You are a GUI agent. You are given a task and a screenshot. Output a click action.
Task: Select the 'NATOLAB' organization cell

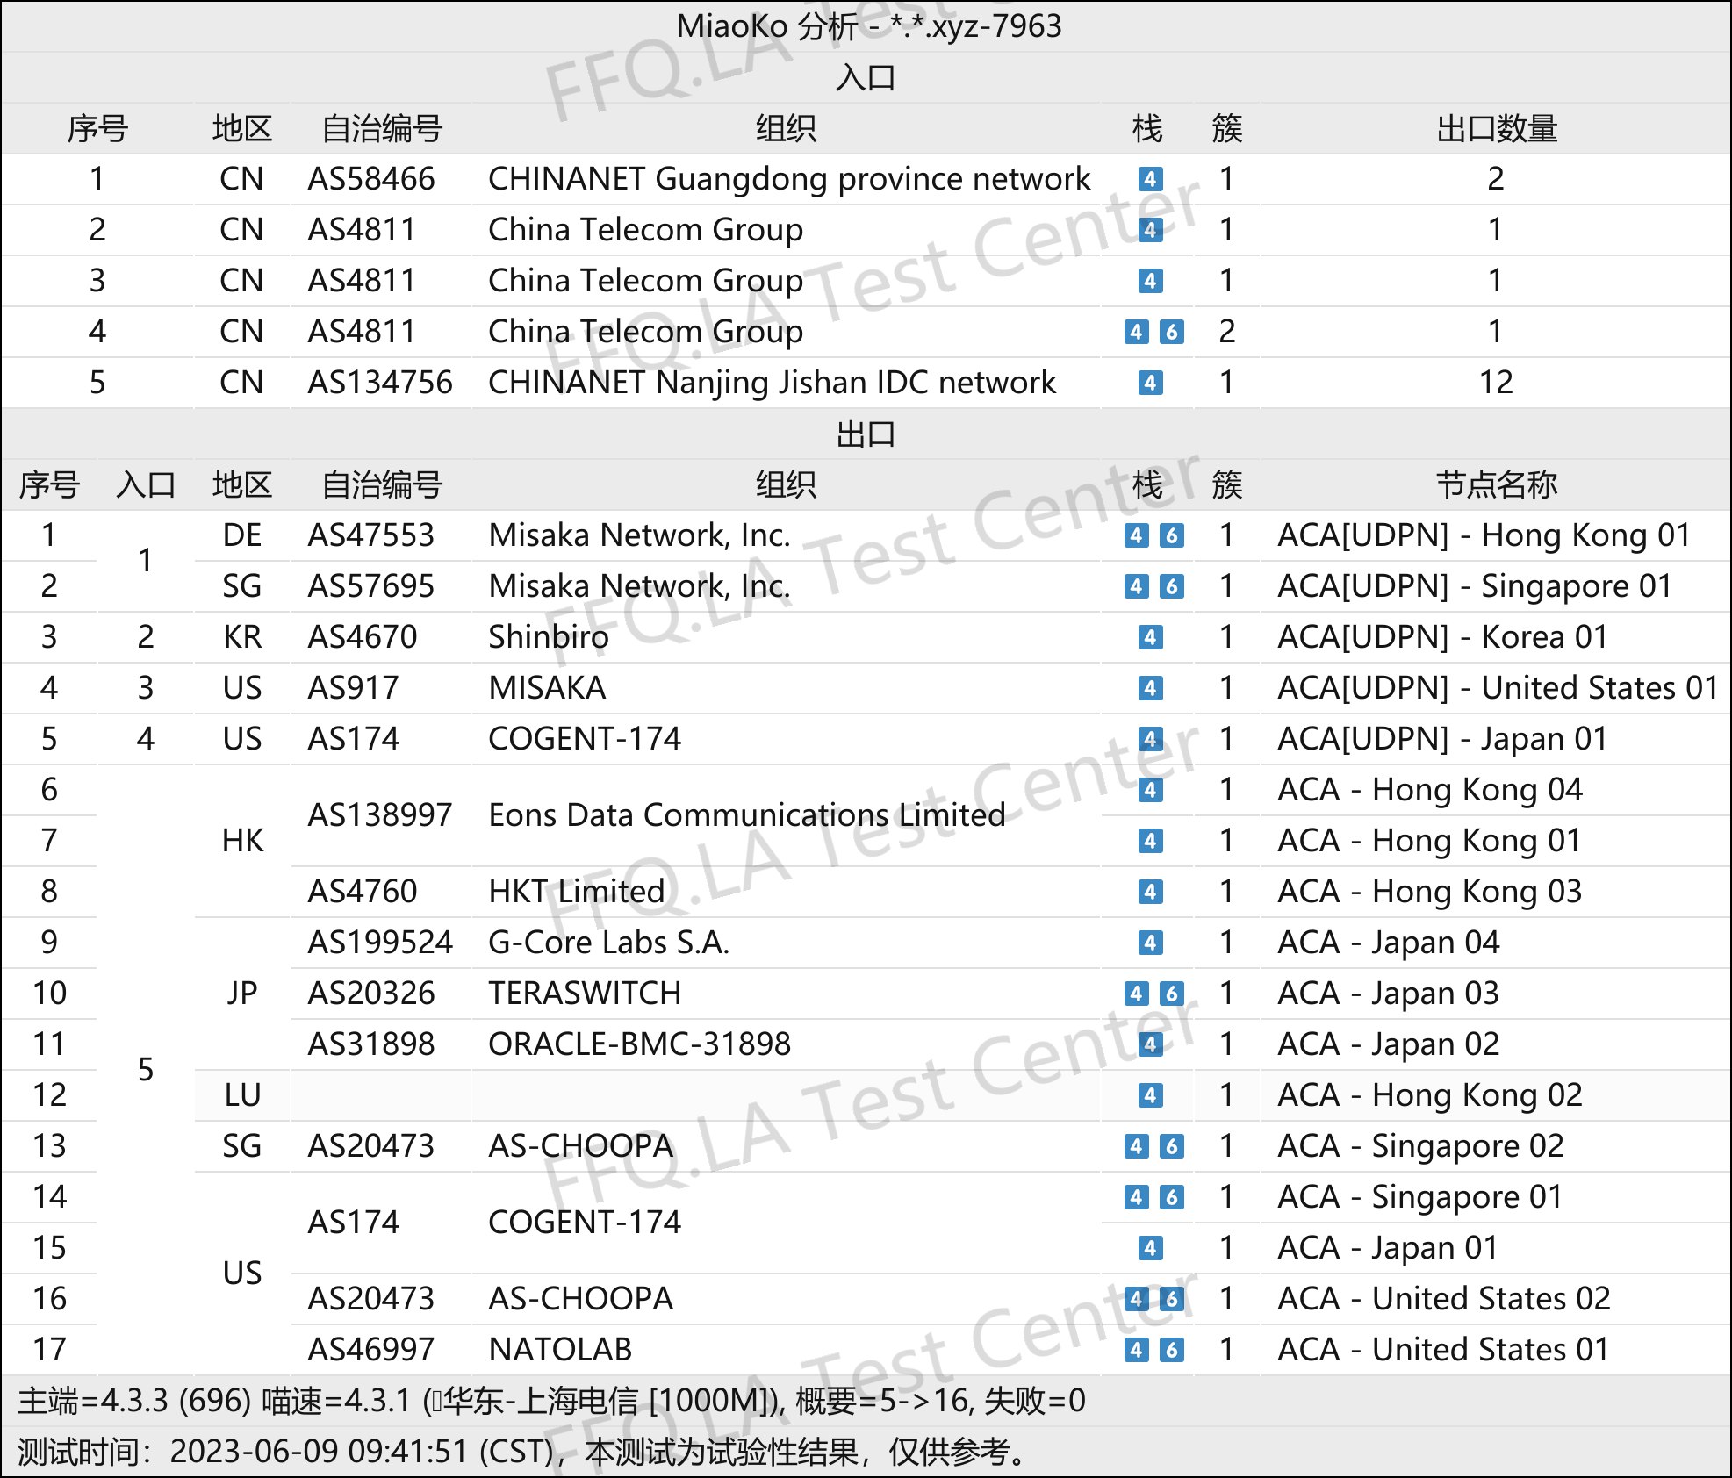[x=560, y=1350]
